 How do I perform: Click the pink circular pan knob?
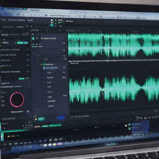click(17, 100)
